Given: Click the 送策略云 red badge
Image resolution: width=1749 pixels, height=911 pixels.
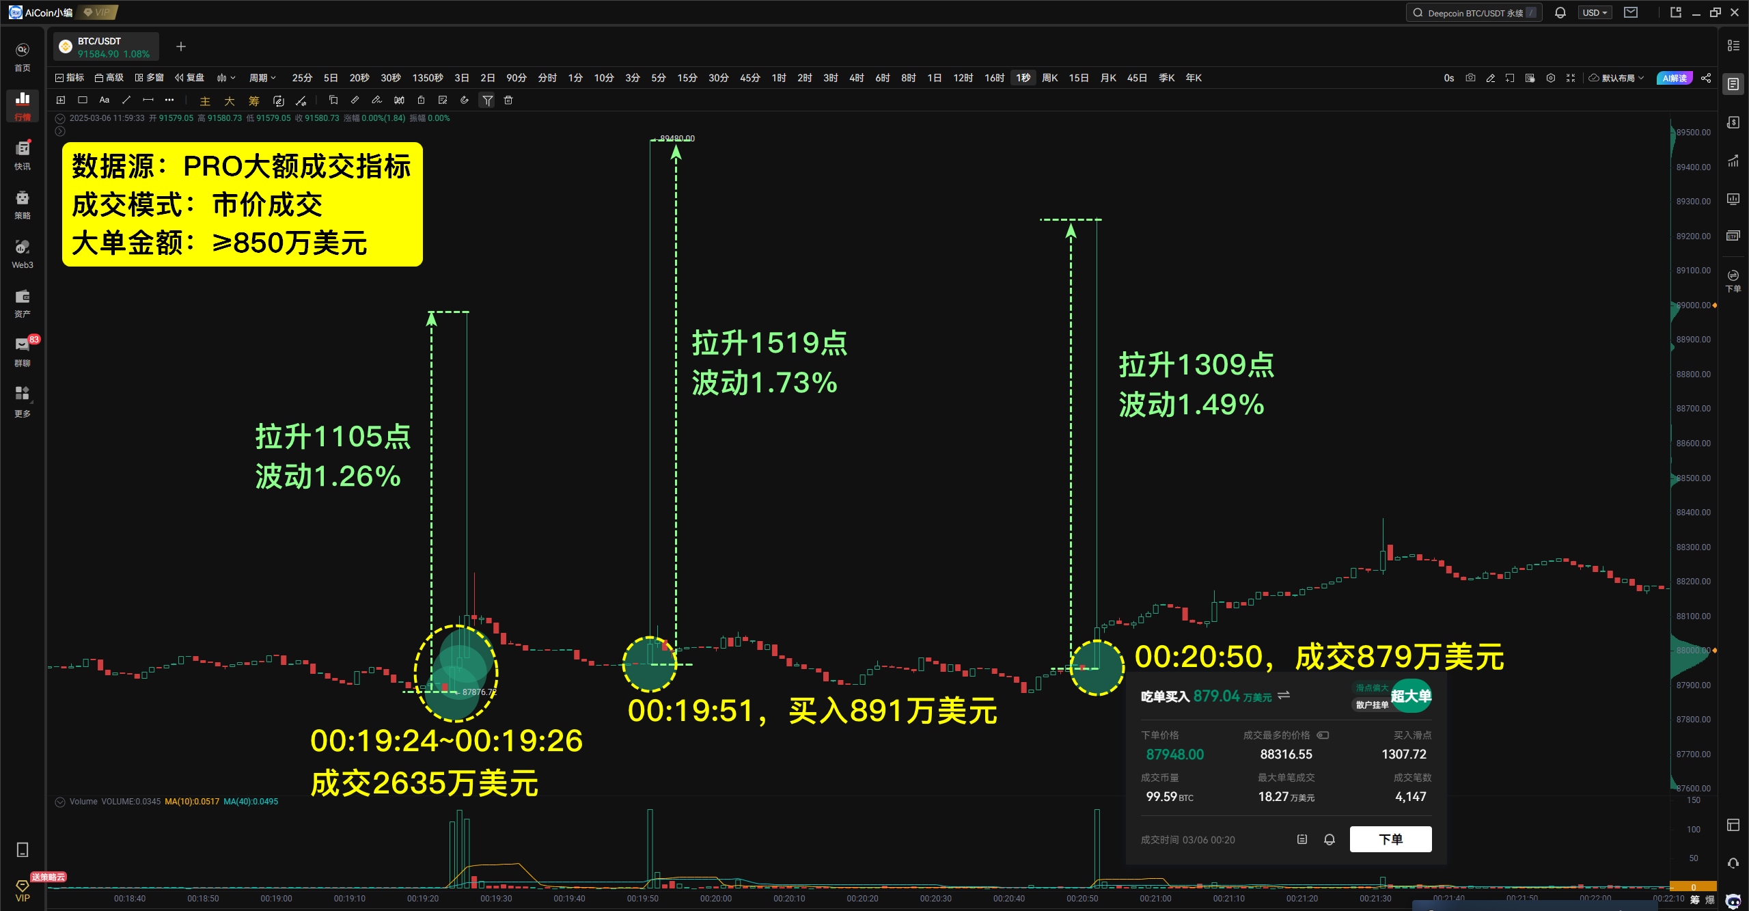Looking at the screenshot, I should tap(49, 877).
